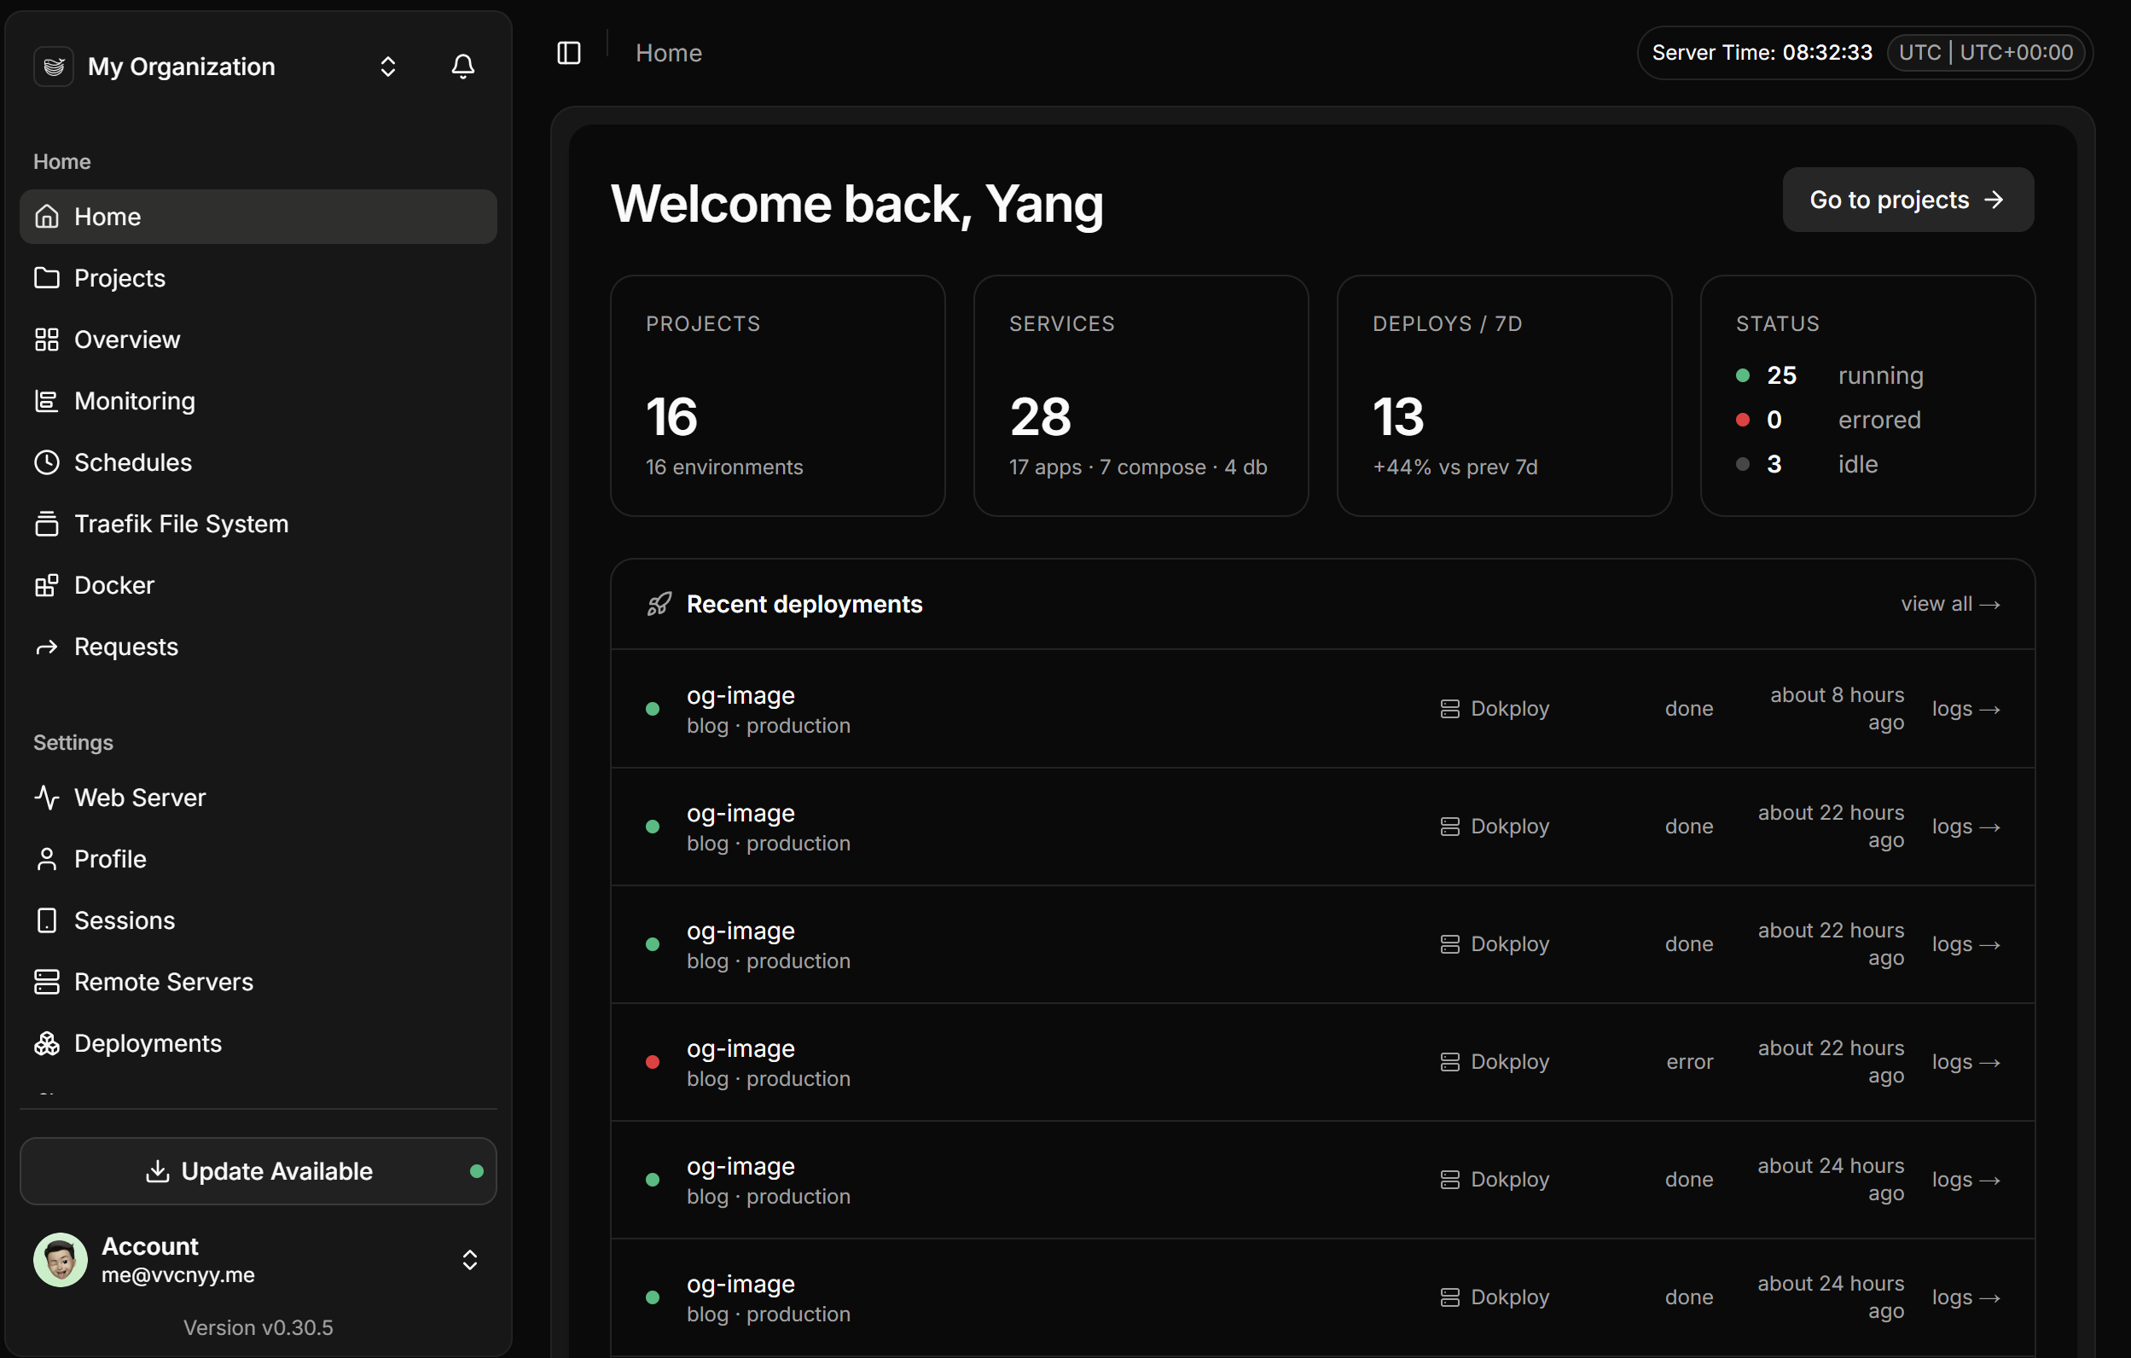Toggle the sidebar panel icon
The image size is (2131, 1358).
pyautogui.click(x=569, y=53)
